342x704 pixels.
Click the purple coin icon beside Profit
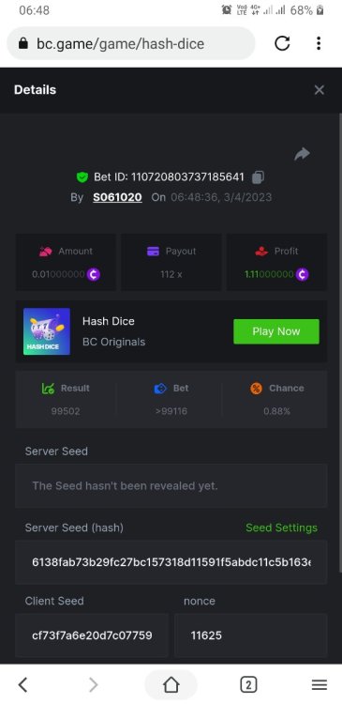click(x=302, y=274)
